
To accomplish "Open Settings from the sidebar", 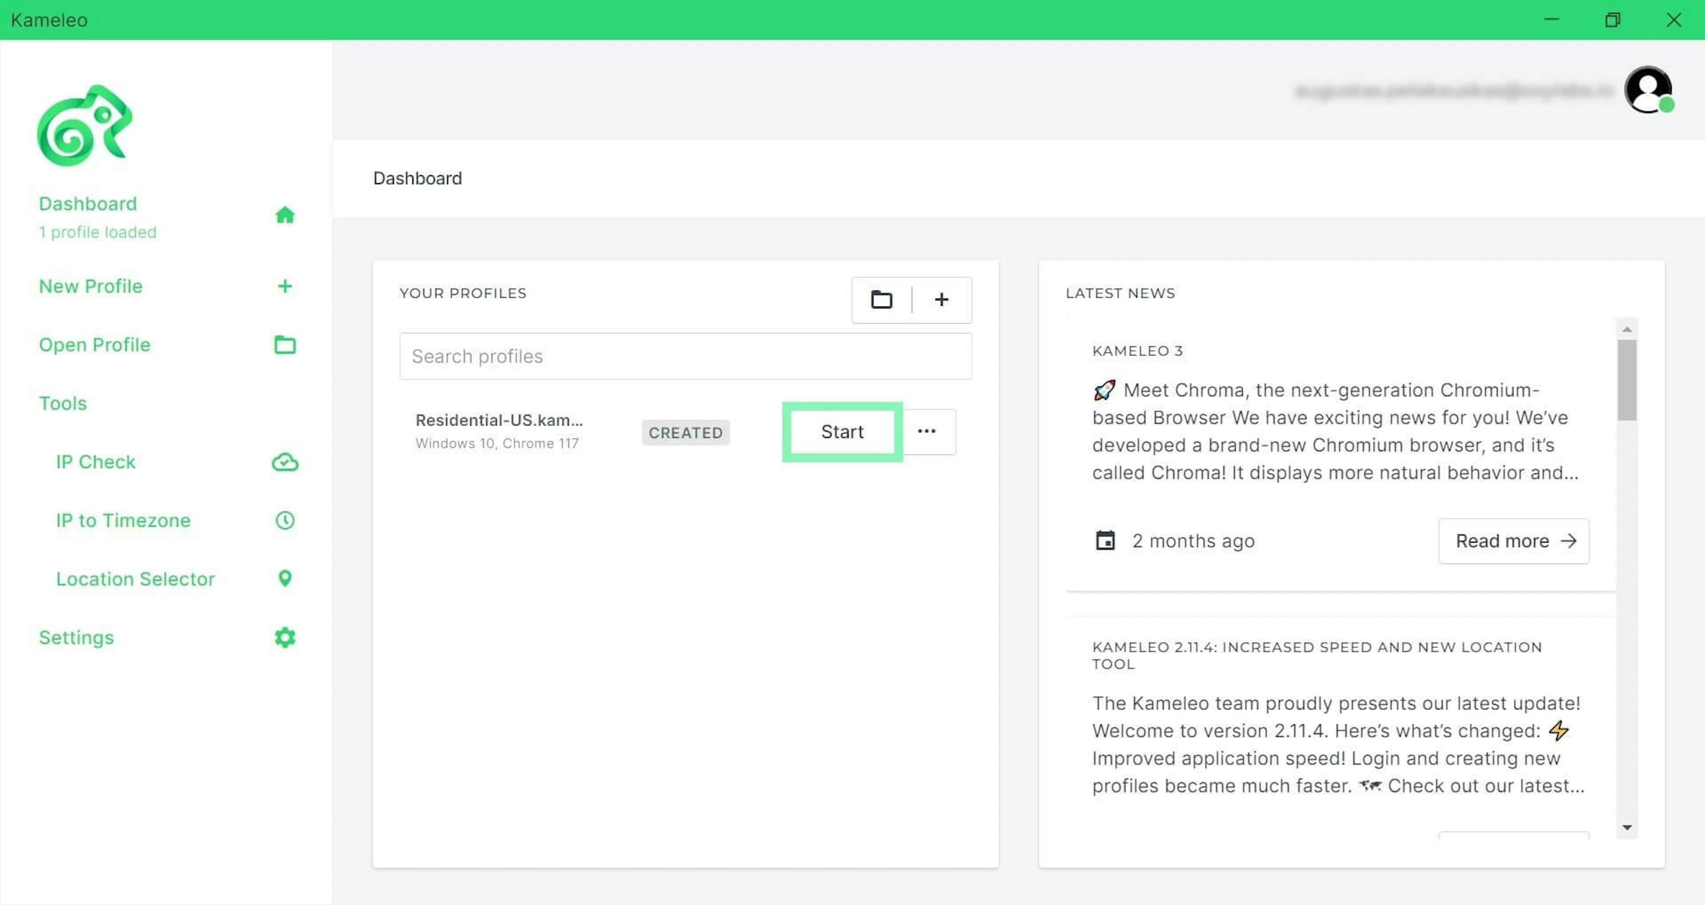I will click(76, 638).
